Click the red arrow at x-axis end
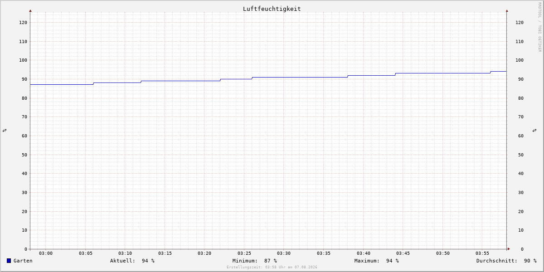This screenshot has height=272, width=544. (509, 249)
